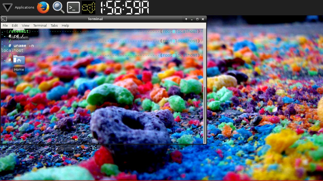323x181 pixels.
Task: Open the Tabs menu in Terminal
Action: 54,25
